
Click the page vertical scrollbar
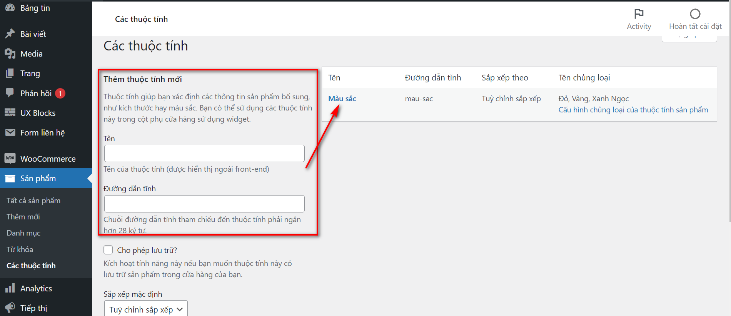pyautogui.click(x=730, y=112)
